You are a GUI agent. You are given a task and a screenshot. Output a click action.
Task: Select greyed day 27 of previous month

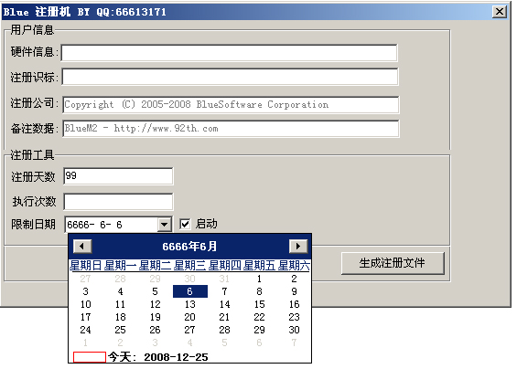coord(85,279)
